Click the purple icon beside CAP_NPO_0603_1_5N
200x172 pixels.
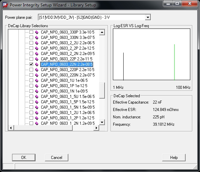pyautogui.click(x=37, y=107)
